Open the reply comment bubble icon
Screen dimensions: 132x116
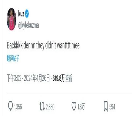pos(10,106)
